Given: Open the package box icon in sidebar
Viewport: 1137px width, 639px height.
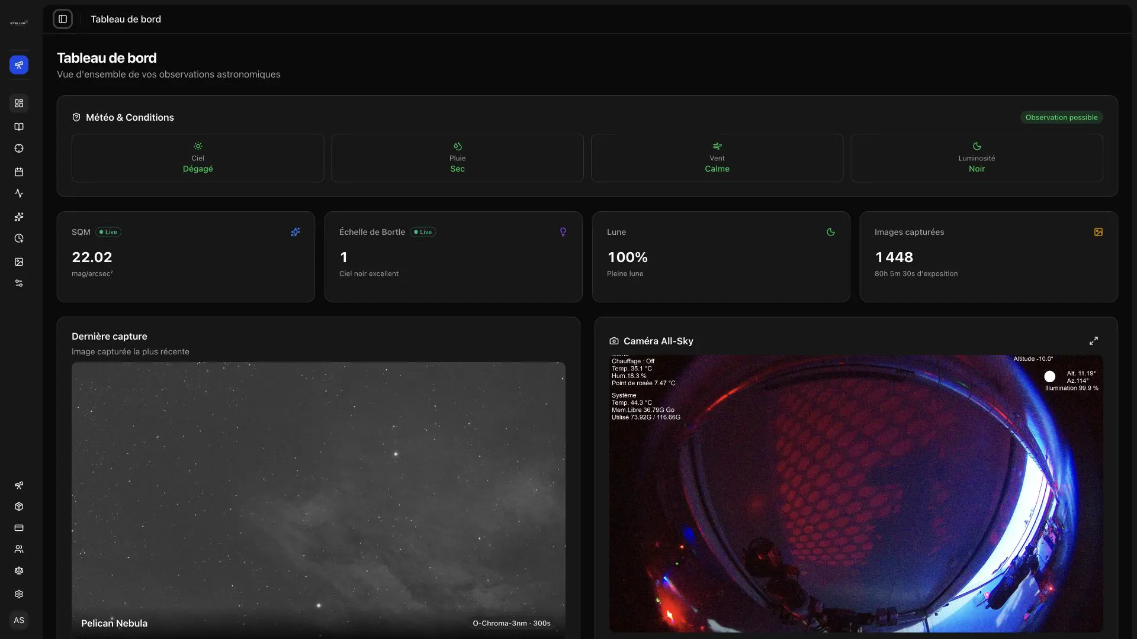Looking at the screenshot, I should pyautogui.click(x=19, y=506).
